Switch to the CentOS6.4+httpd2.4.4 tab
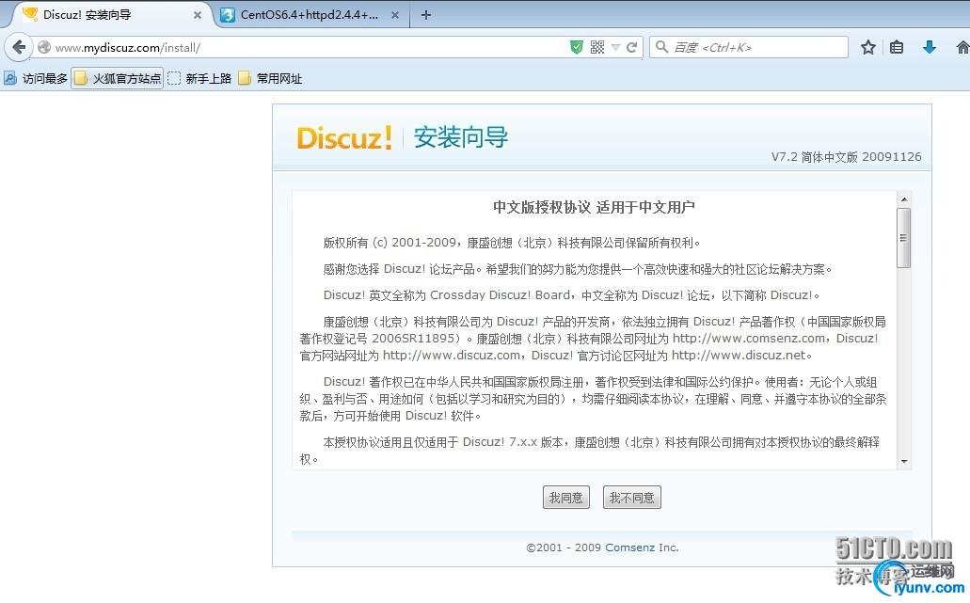The height and width of the screenshot is (603, 970). [310, 15]
